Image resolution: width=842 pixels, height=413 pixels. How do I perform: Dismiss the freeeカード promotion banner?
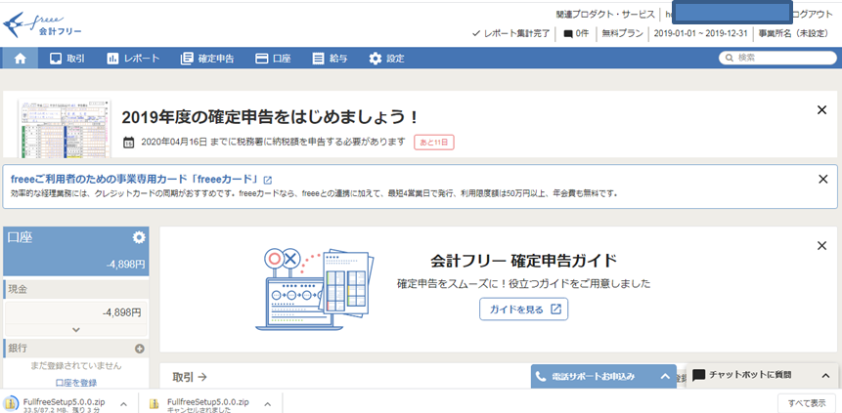pos(823,180)
